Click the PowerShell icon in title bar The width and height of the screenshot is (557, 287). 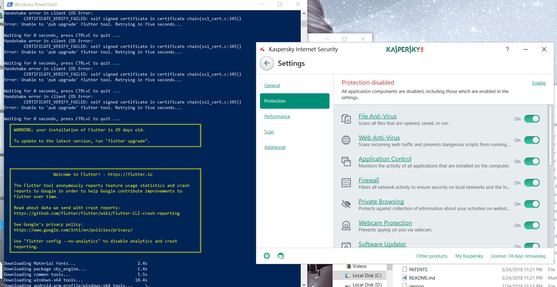[10, 4]
